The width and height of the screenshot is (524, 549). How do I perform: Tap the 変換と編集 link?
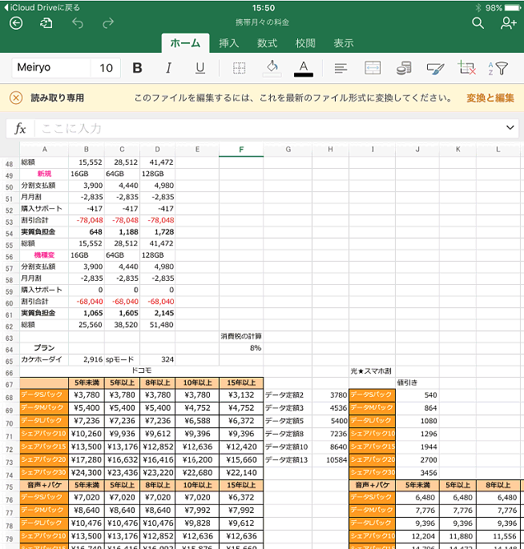[490, 98]
